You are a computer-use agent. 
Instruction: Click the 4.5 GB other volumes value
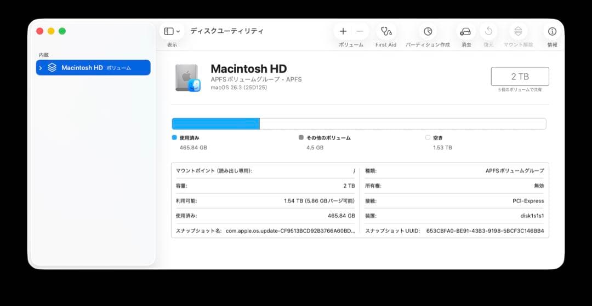(x=315, y=148)
